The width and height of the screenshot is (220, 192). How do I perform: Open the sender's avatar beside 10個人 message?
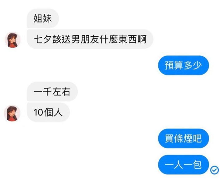pyautogui.click(x=12, y=113)
